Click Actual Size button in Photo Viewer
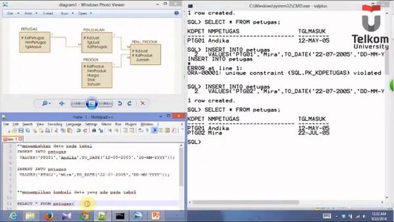Image resolution: width=394 pixels, height=222 pixels. pyautogui.click(x=62, y=104)
